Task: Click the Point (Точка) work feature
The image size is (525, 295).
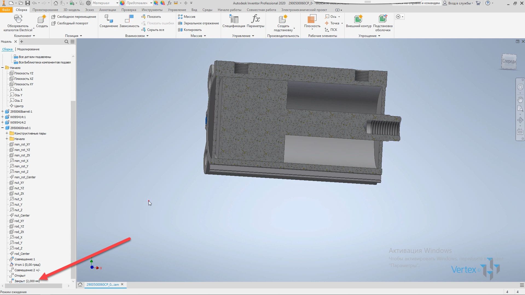Action: pos(332,23)
